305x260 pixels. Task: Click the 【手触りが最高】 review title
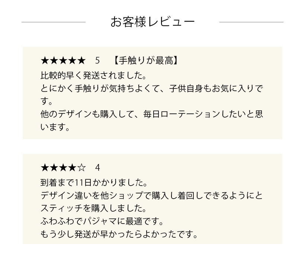(146, 61)
